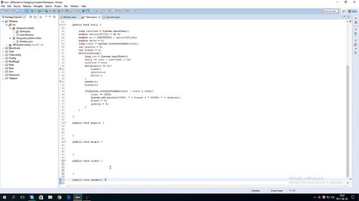Image resolution: width=359 pixels, height=201 pixels.
Task: Open Task List icon in right trim bar
Action: [356, 22]
